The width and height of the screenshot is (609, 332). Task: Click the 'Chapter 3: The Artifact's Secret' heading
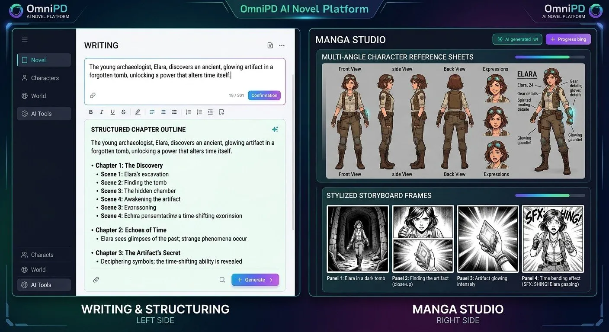coord(138,253)
